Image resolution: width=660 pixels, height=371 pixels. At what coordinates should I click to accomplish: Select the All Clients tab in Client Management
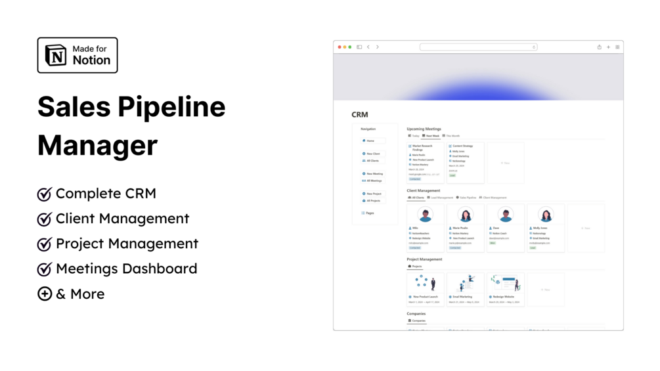[x=416, y=198]
